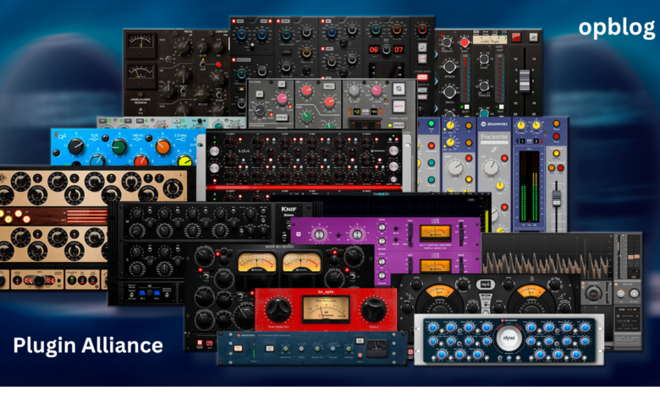
Task: Click the spl logo badge on Iron compressor
Action: click(485, 284)
